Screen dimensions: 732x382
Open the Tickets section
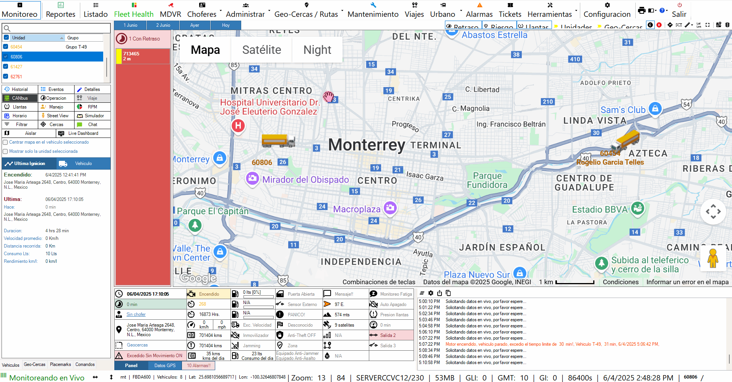click(510, 10)
